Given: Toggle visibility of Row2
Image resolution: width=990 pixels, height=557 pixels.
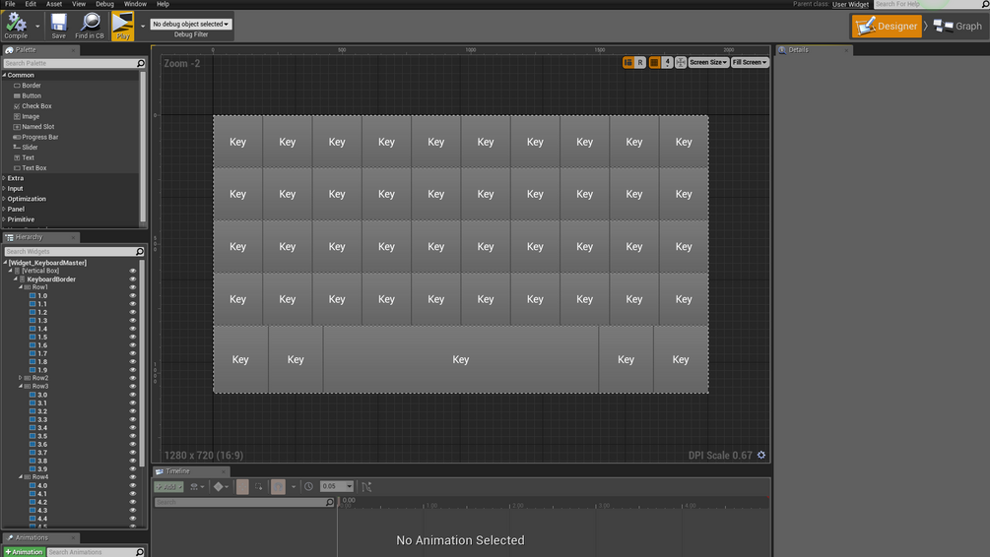Looking at the screenshot, I should tap(133, 378).
